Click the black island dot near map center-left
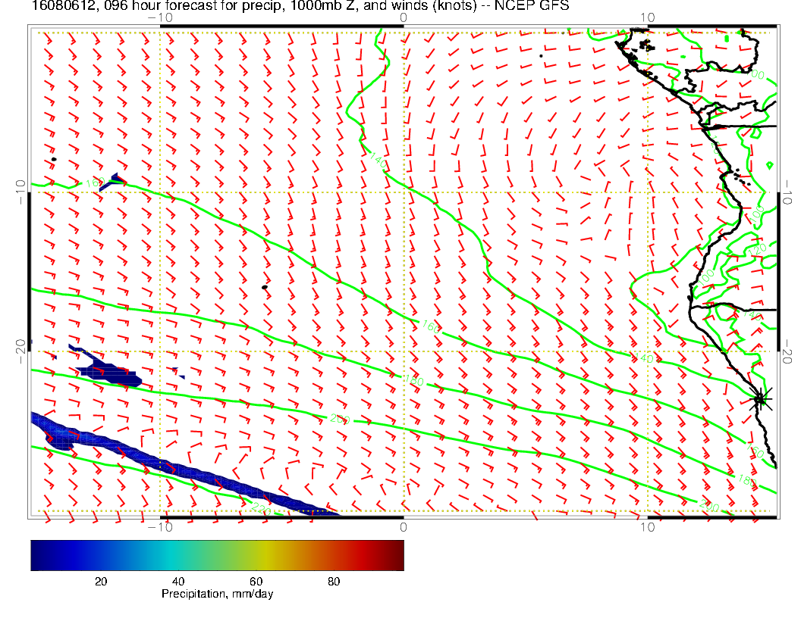Screen dimensions: 801x618 (x=265, y=288)
